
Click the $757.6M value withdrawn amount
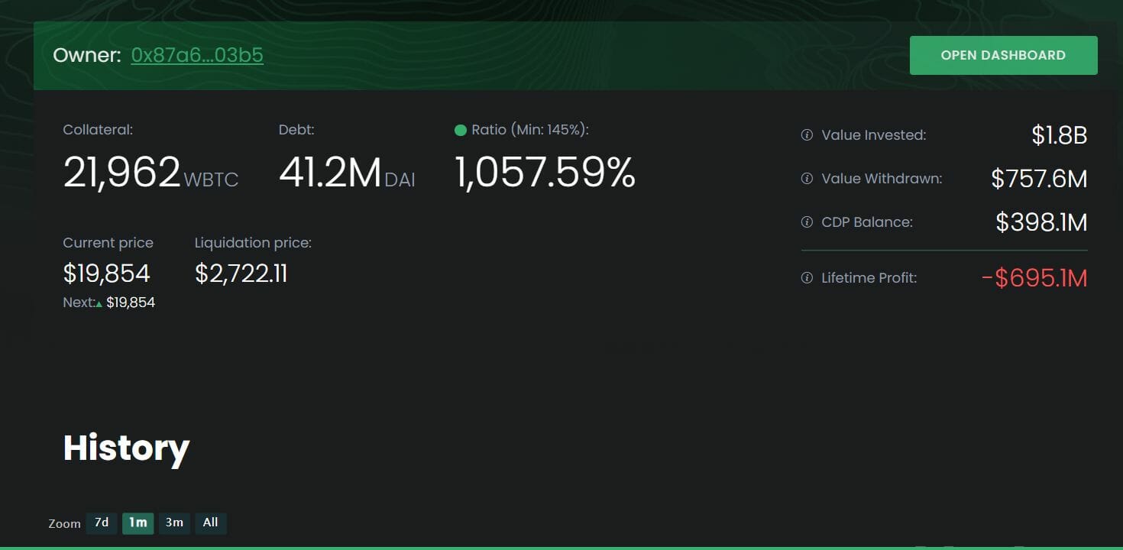click(1040, 179)
